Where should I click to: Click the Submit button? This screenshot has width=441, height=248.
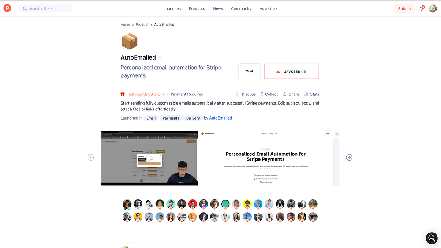click(x=404, y=9)
